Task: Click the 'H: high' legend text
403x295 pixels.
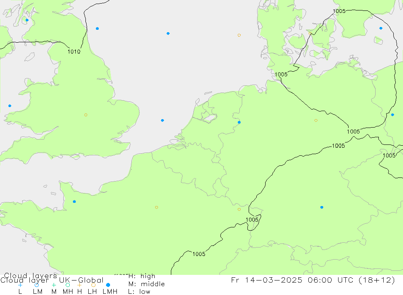Action: coord(142,276)
